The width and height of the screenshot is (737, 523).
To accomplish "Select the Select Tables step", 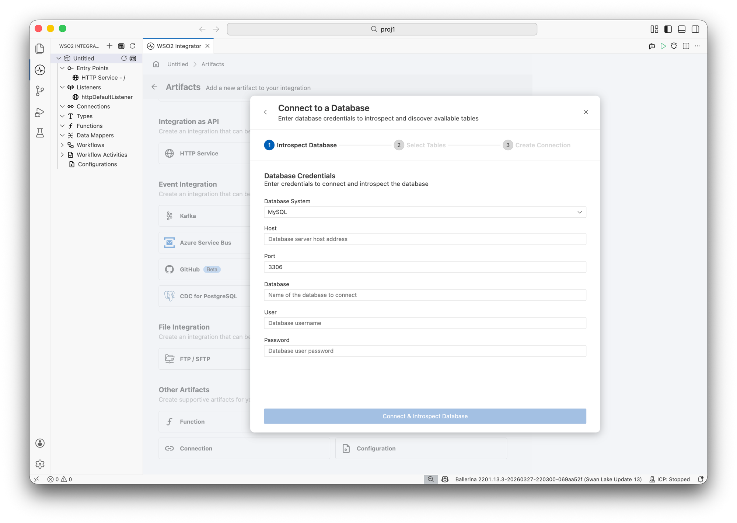I will [420, 145].
